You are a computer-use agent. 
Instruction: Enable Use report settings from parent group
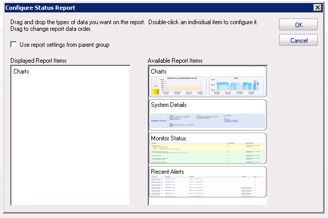click(14, 45)
